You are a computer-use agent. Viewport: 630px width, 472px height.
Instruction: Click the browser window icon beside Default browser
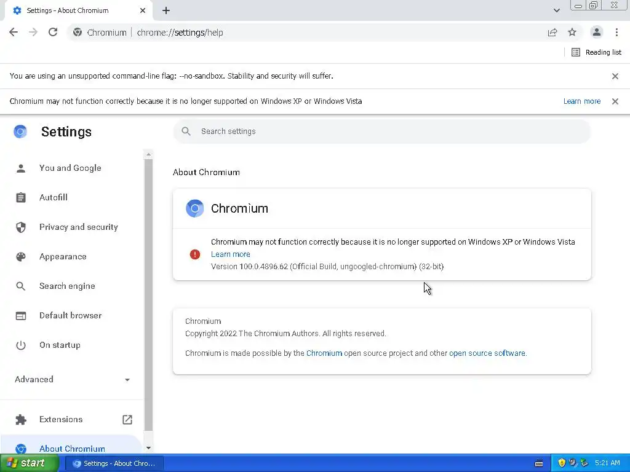pos(21,316)
